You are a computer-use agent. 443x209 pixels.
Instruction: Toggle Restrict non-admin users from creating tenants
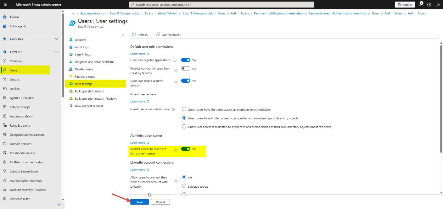186,69
